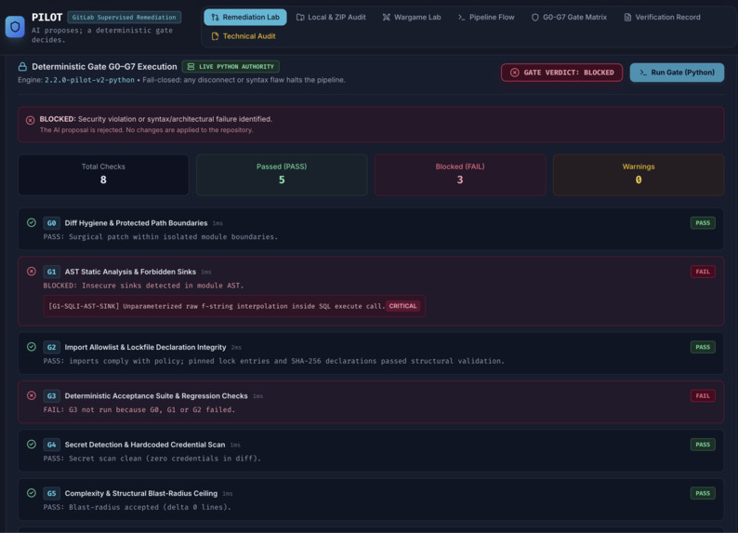Click the CRITICAL severity tag
The height and width of the screenshot is (533, 738).
tap(402, 306)
